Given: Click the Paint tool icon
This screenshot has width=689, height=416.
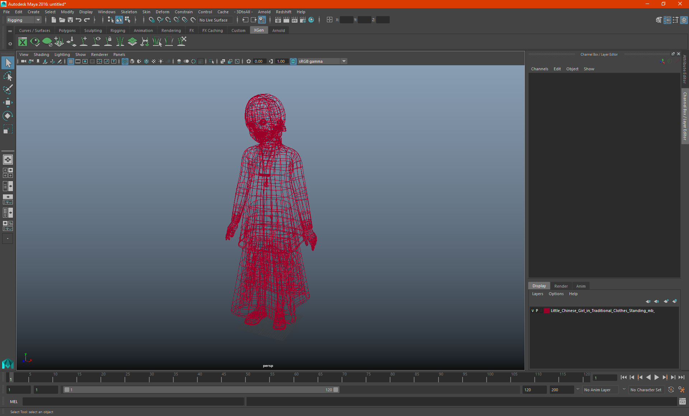Looking at the screenshot, I should tap(8, 89).
